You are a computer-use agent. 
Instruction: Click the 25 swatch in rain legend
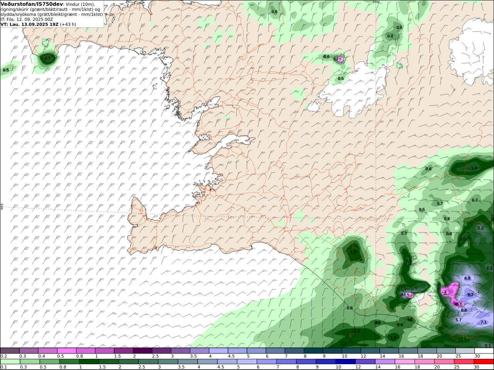click(465, 362)
